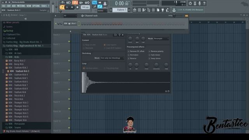Click the sample waveform preview

[126, 82]
